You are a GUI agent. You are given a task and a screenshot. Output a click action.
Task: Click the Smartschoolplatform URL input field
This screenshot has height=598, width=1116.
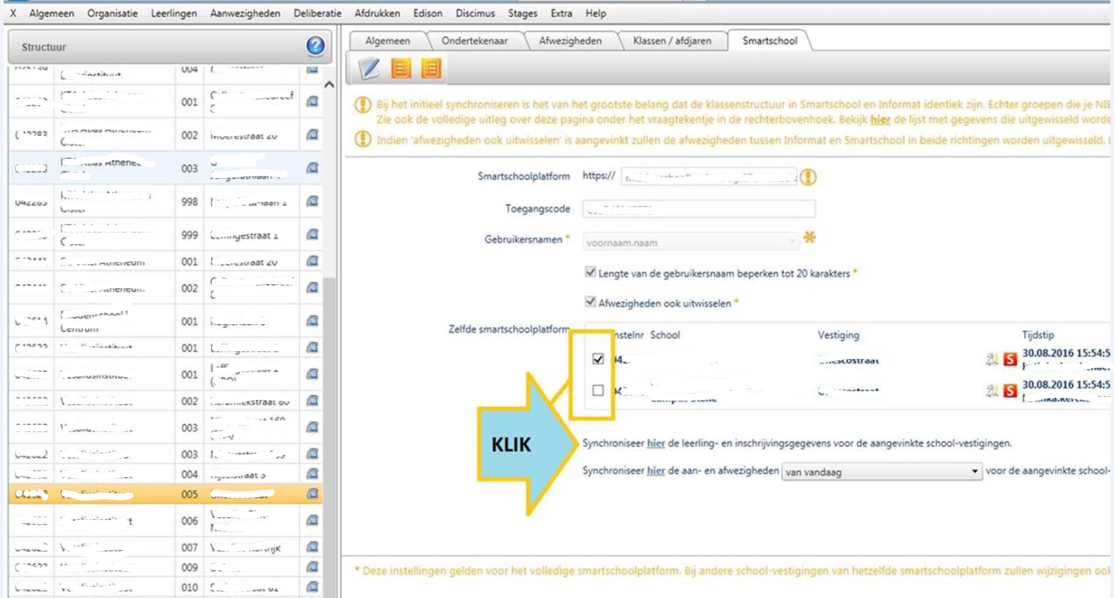point(709,177)
